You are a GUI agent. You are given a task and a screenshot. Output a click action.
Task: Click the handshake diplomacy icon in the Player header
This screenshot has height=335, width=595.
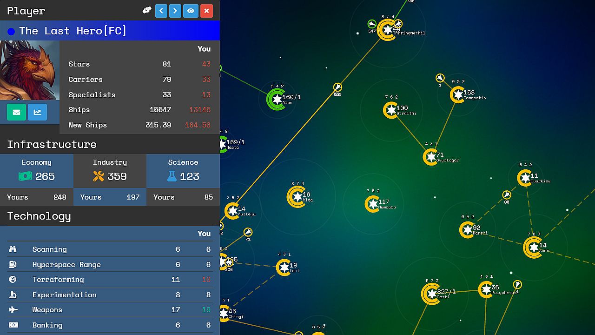147,10
